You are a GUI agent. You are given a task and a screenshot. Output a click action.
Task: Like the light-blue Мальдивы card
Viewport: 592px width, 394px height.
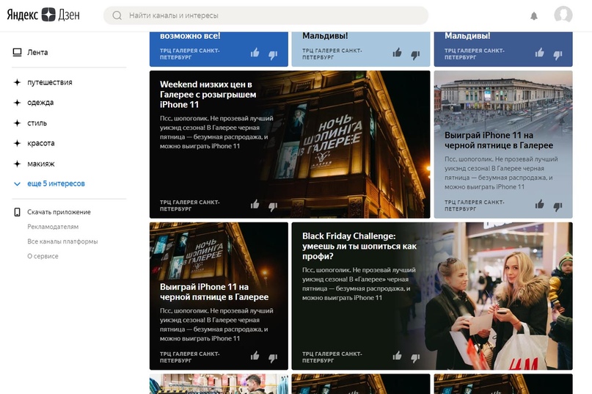(x=397, y=53)
